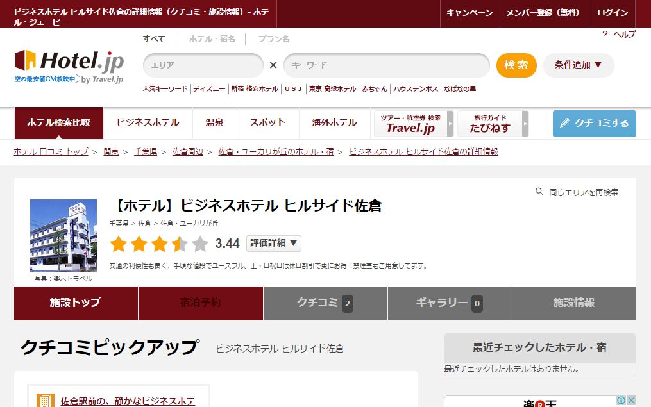The height and width of the screenshot is (407, 651).
Task: Click the 東京 高級ホテル keyword
Action: (x=333, y=89)
